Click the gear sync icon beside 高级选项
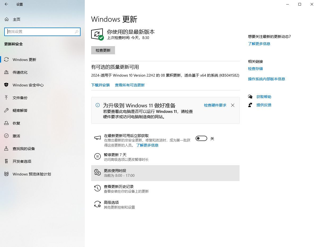 coord(98,204)
